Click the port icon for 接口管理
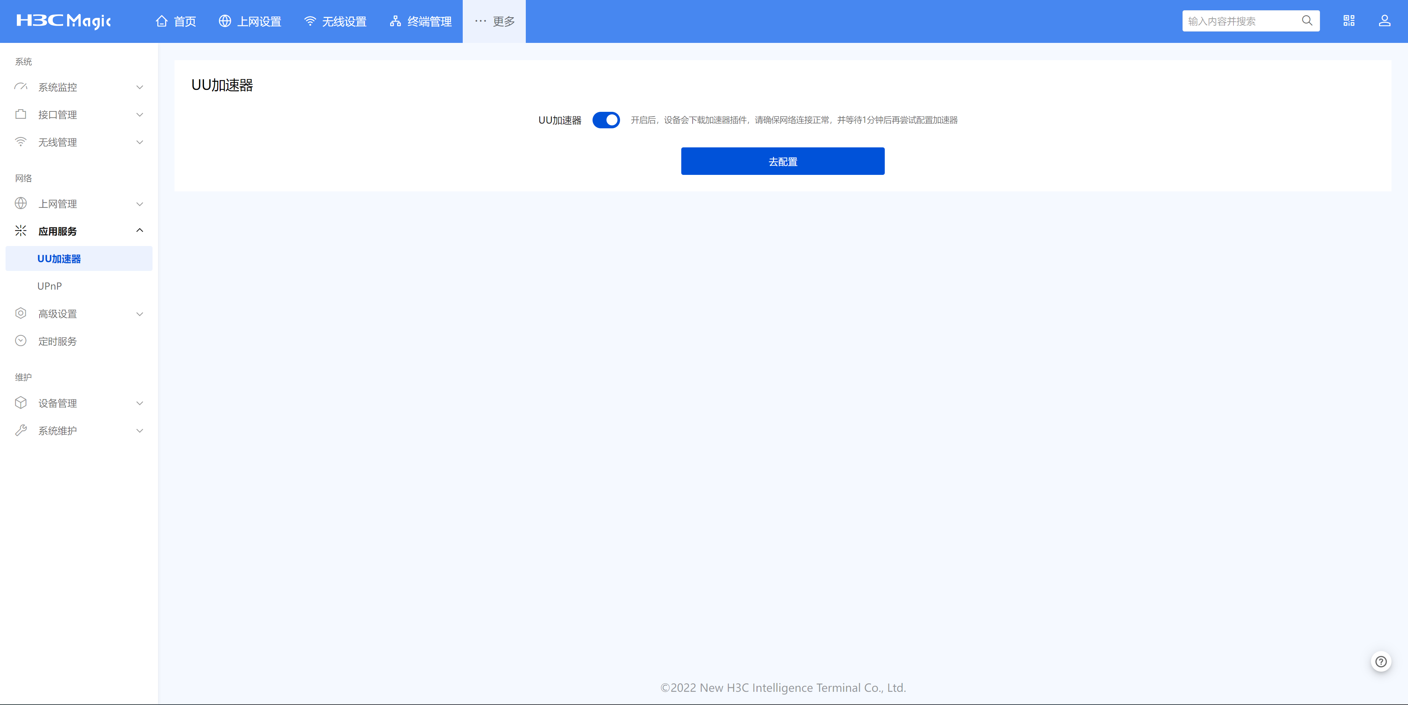This screenshot has height=705, width=1408. (21, 114)
